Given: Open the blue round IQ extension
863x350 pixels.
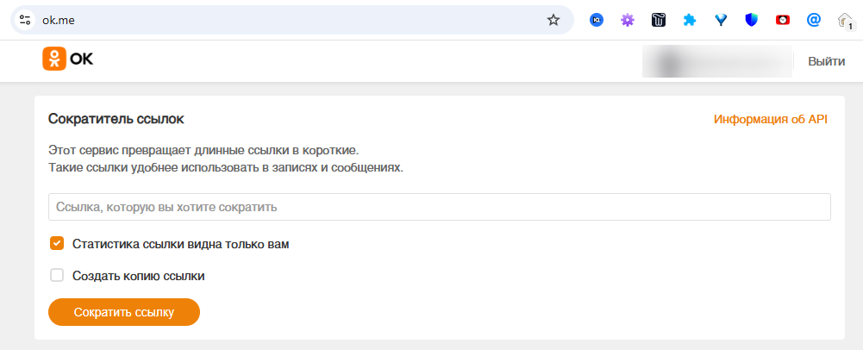Looking at the screenshot, I should pyautogui.click(x=597, y=20).
